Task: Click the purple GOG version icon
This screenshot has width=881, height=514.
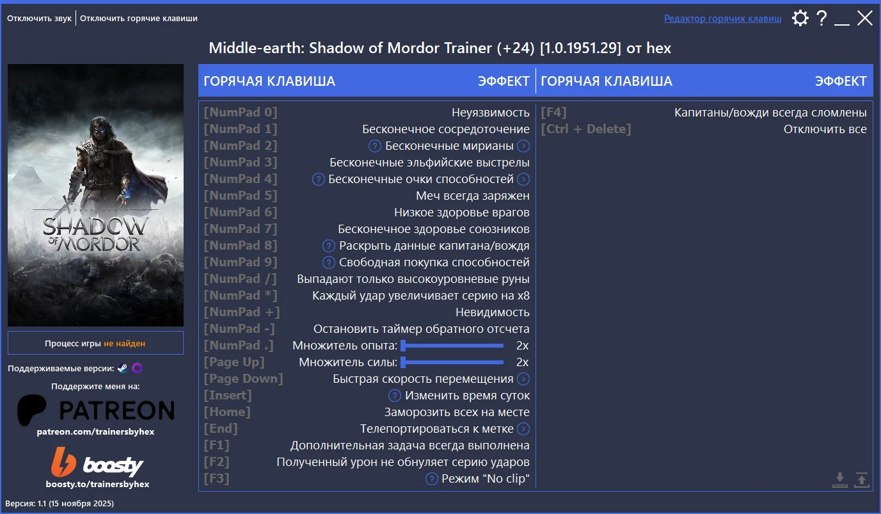Action: coord(136,368)
